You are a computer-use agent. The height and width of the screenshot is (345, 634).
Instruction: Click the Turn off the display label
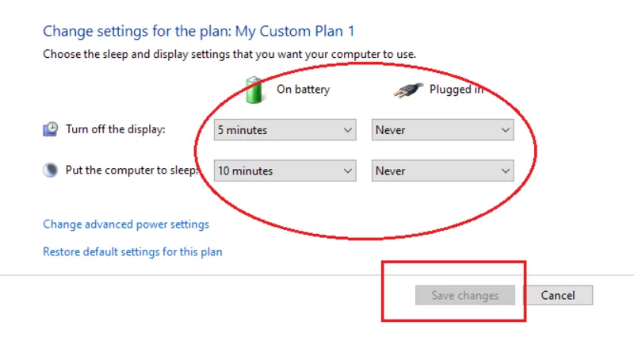[116, 129]
